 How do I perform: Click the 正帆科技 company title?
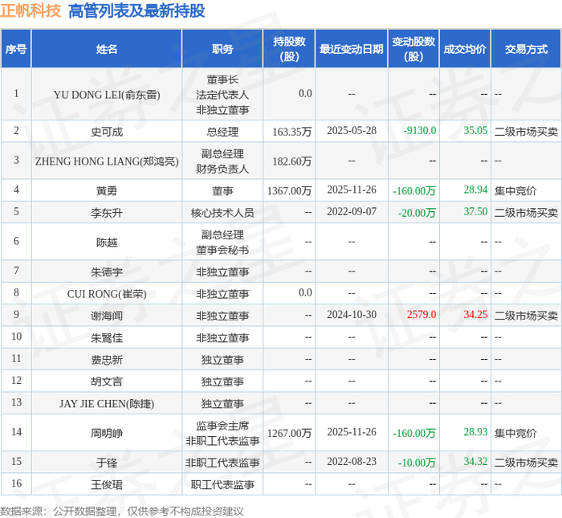tap(31, 10)
